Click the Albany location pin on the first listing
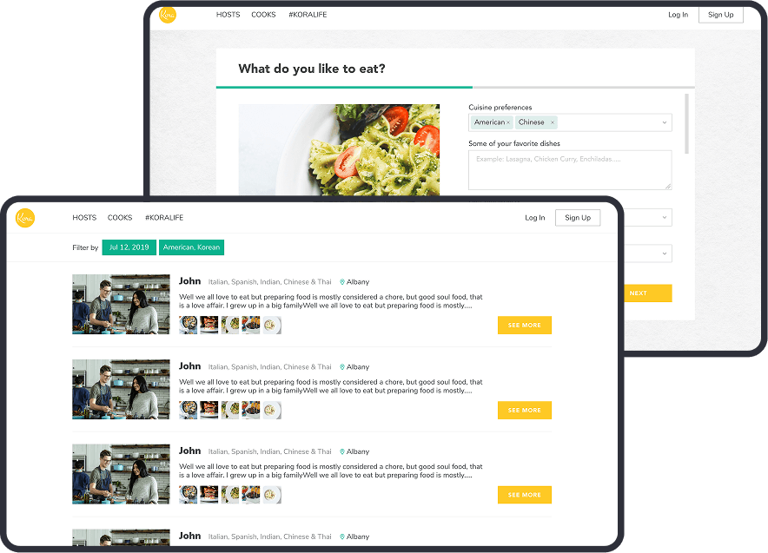 click(342, 282)
